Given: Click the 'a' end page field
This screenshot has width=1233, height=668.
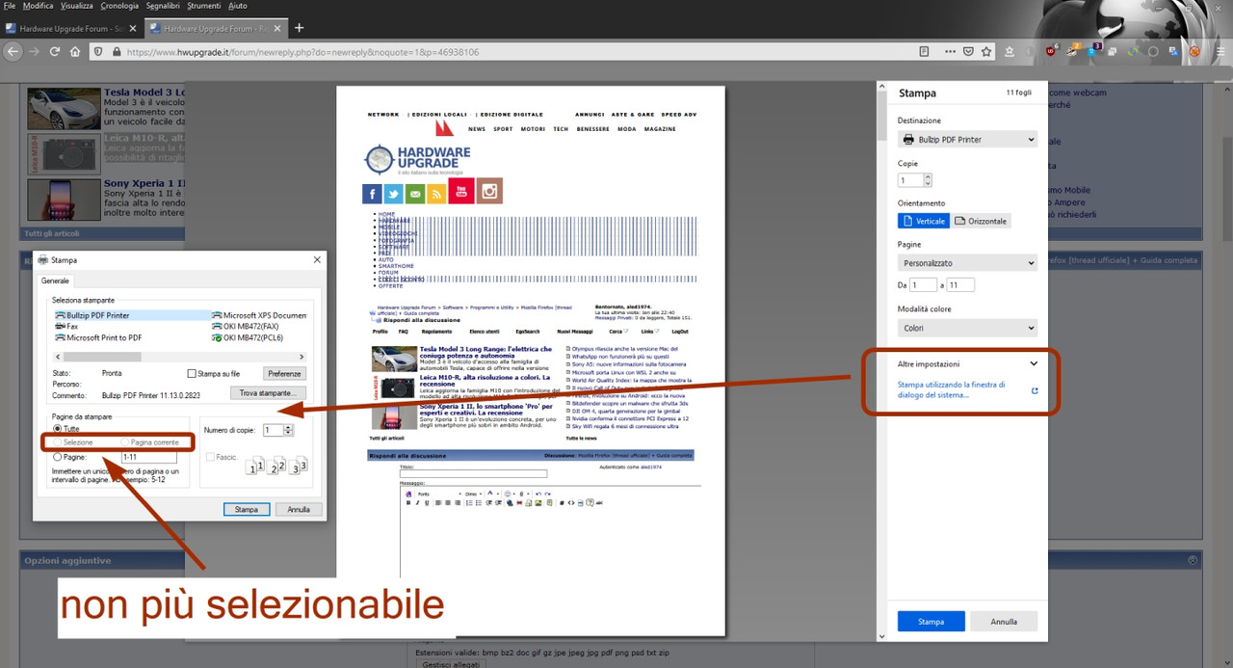Looking at the screenshot, I should click(x=960, y=284).
